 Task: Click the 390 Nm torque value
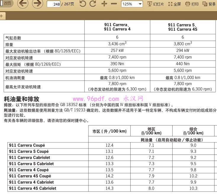(x=117, y=64)
